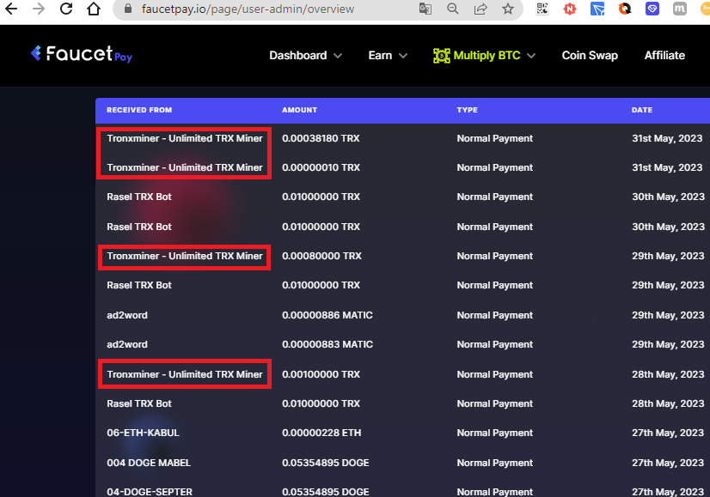Select the 004 DOGE MABEL sender
This screenshot has height=497, width=710.
click(x=149, y=463)
